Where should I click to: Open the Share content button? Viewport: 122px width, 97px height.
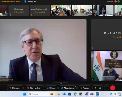point(51,88)
